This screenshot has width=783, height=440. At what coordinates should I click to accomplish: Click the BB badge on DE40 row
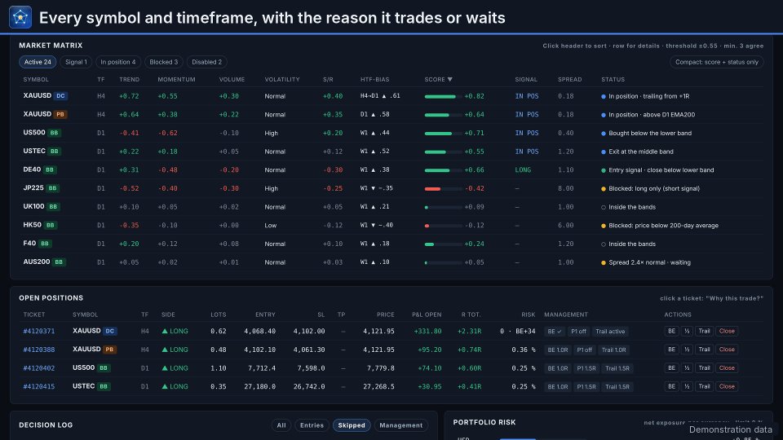[50, 169]
